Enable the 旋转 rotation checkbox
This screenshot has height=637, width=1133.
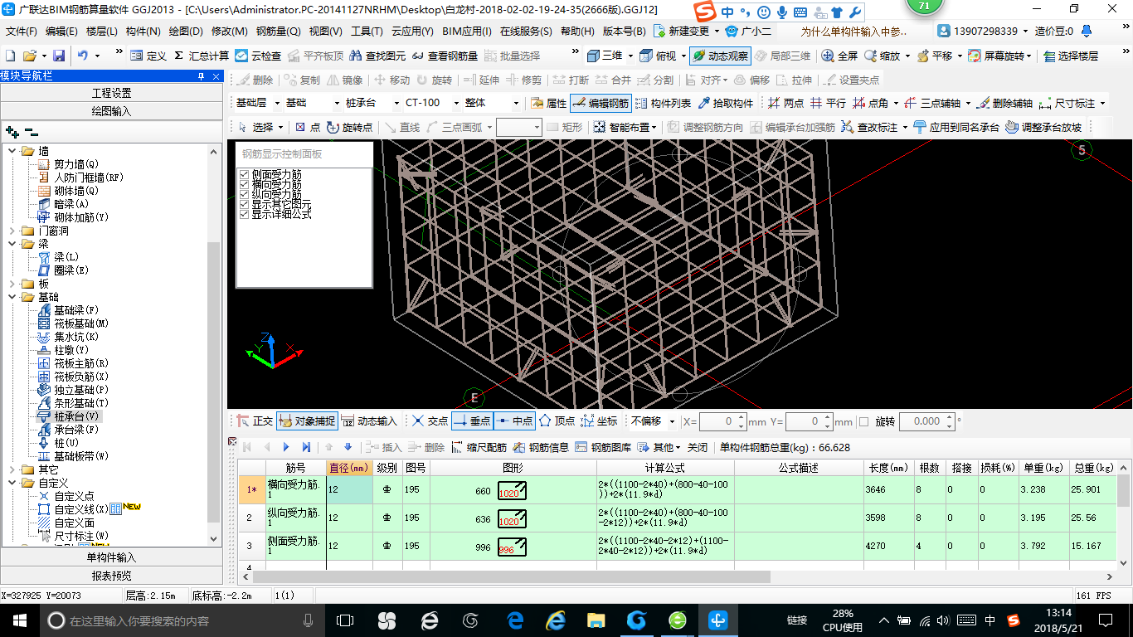863,421
